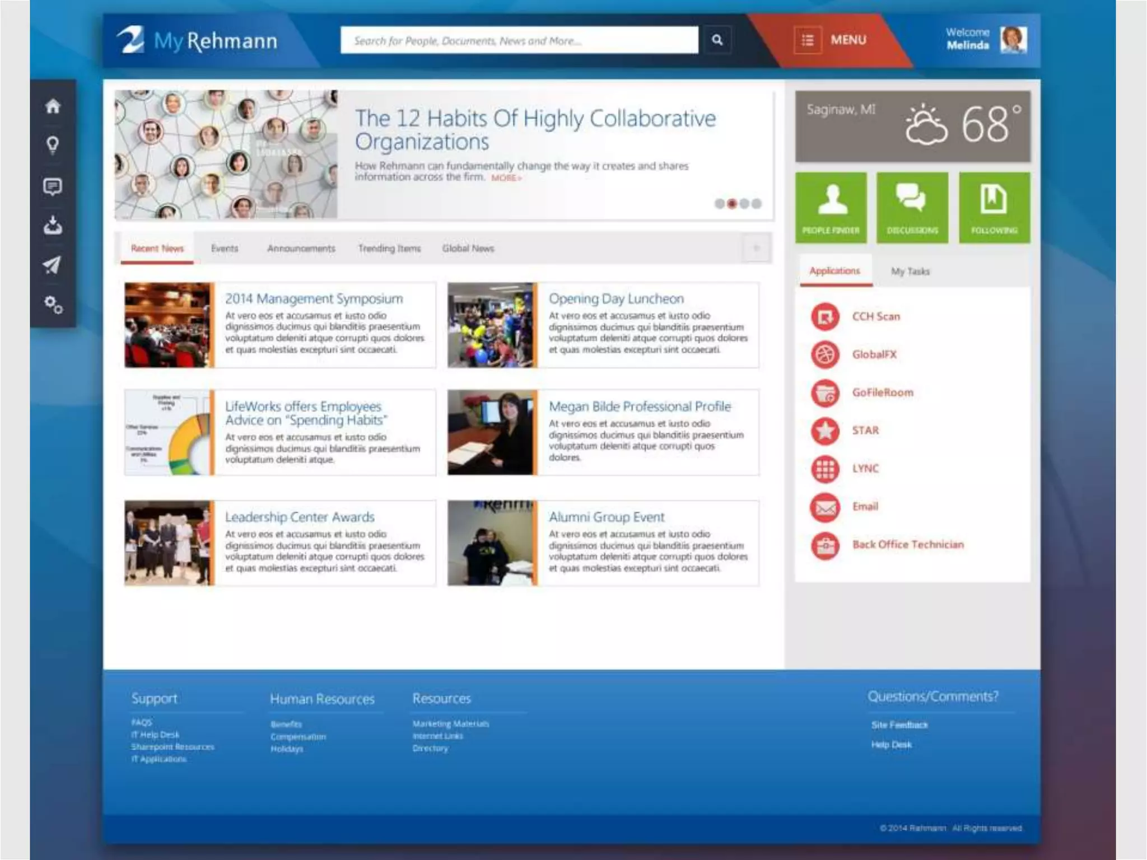Launch the CCH Scan application icon
The image size is (1147, 860).
(x=825, y=317)
